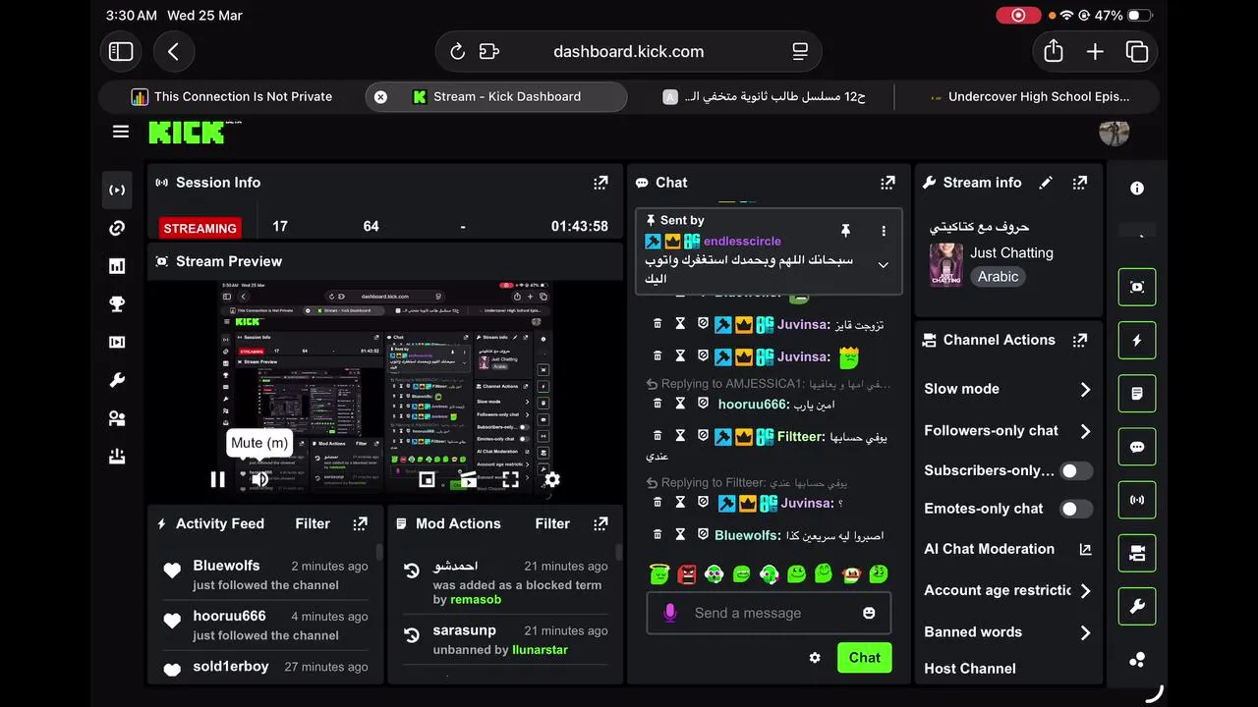Switch to Undercover High School Epis... tab
This screenshot has width=1258, height=707.
1029,96
